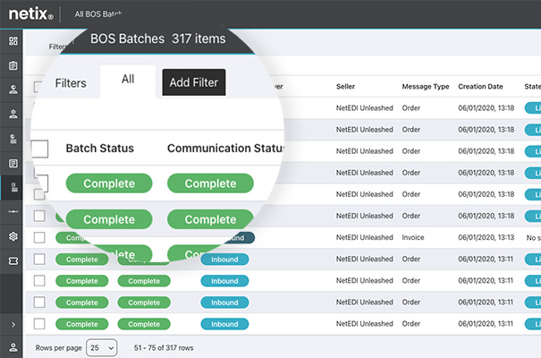Sort by the Message Type column header
This screenshot has width=541, height=358.
426,87
